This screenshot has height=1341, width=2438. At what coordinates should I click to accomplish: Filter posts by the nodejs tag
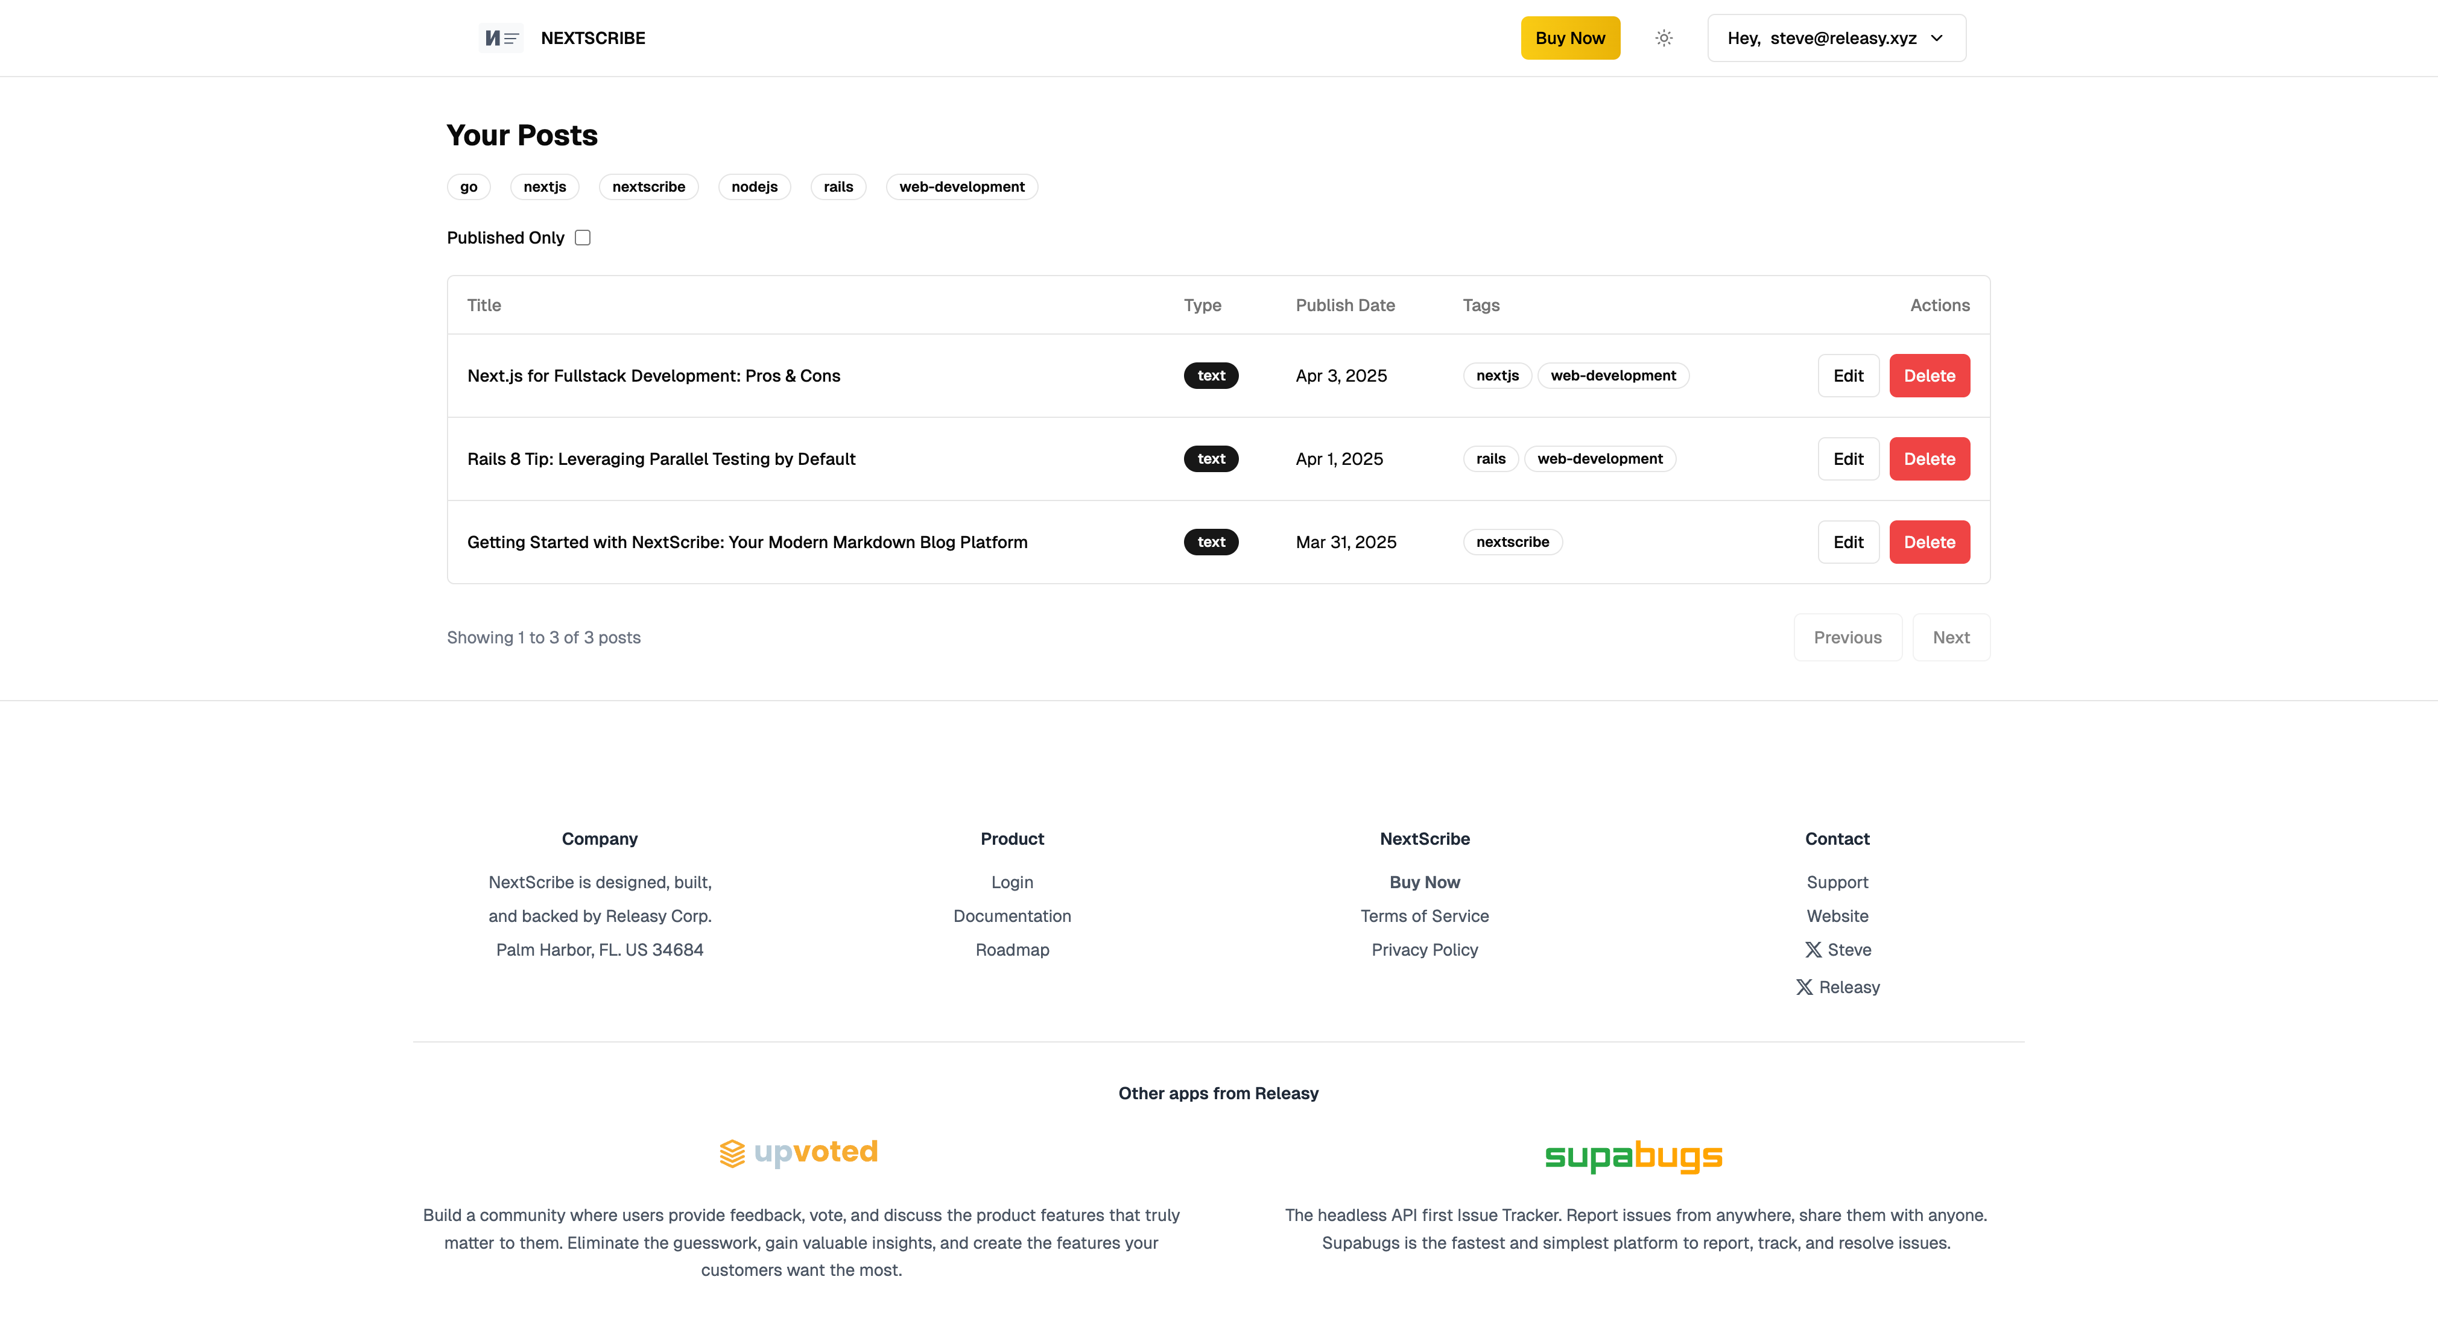tap(755, 186)
